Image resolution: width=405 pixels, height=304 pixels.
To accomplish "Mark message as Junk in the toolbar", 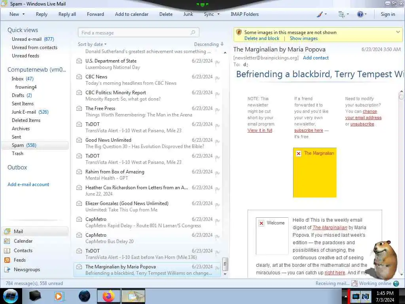I will 188,14.
